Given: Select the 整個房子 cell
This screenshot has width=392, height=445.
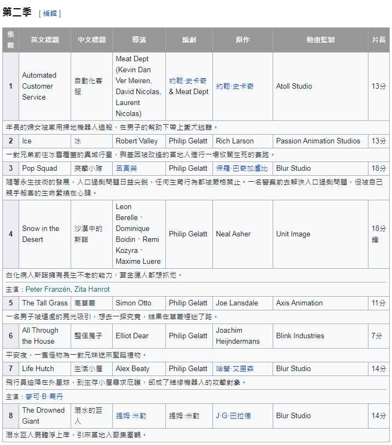Looking at the screenshot, I should pos(91,336).
